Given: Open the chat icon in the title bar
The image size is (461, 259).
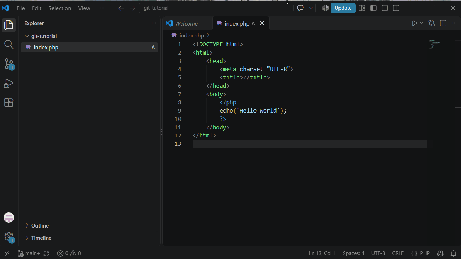Looking at the screenshot, I should click(x=300, y=8).
